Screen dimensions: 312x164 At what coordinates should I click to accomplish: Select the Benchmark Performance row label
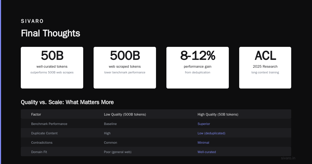coord(49,124)
